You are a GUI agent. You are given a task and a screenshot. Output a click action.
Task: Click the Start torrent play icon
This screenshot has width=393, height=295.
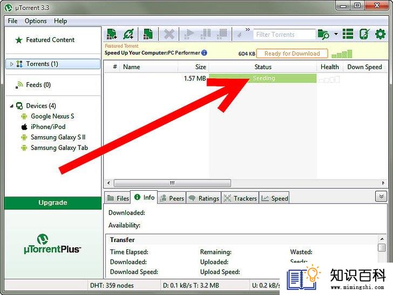[189, 34]
